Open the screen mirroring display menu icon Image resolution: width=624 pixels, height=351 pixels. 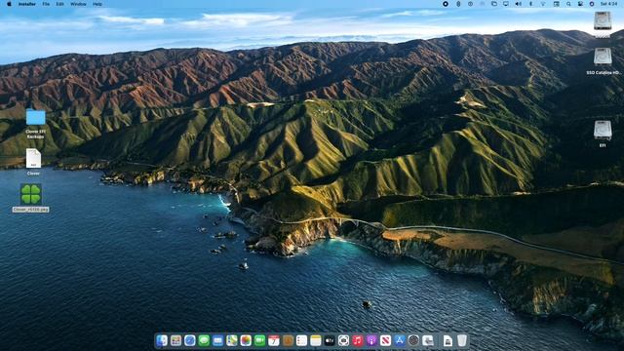click(x=506, y=4)
